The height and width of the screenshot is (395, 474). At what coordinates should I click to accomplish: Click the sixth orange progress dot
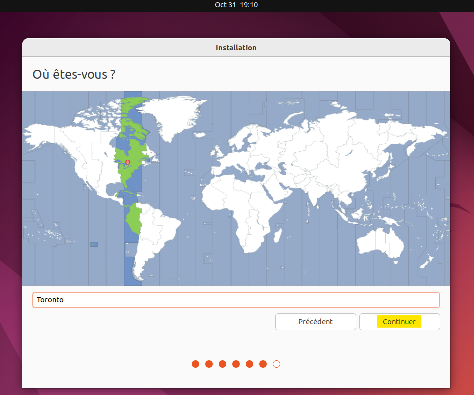pos(263,364)
